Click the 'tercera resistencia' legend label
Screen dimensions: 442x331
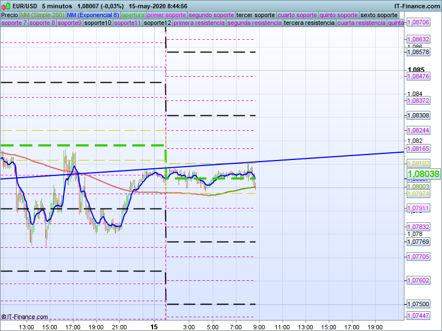tap(309, 23)
